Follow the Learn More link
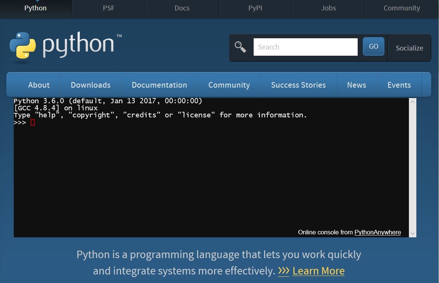 [x=318, y=271]
